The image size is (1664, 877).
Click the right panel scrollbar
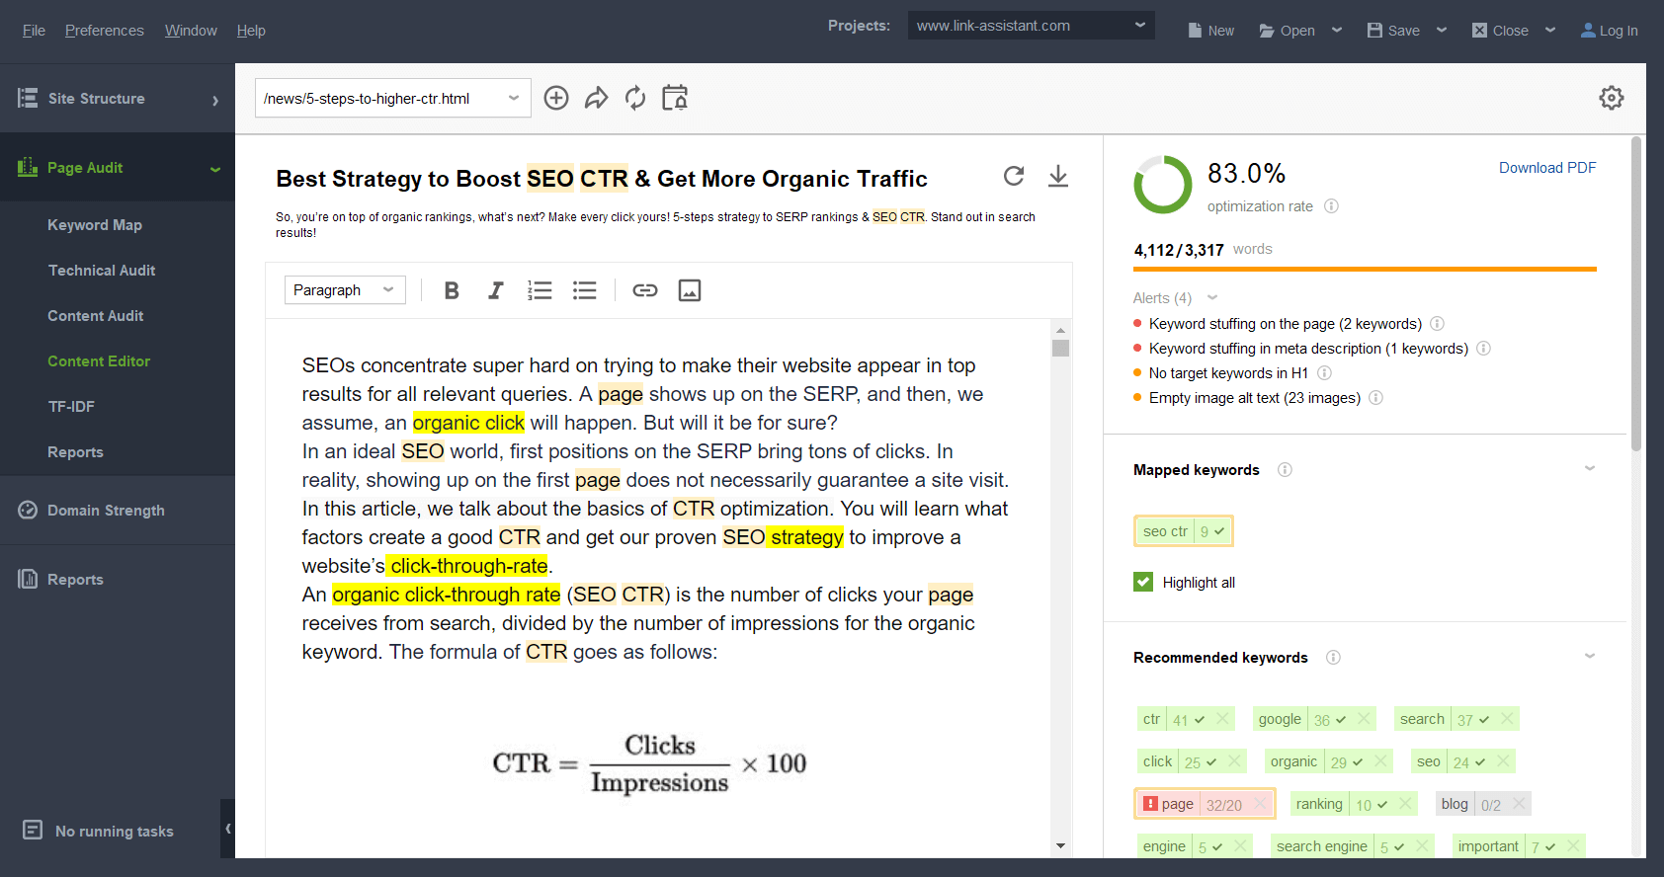1636,294
